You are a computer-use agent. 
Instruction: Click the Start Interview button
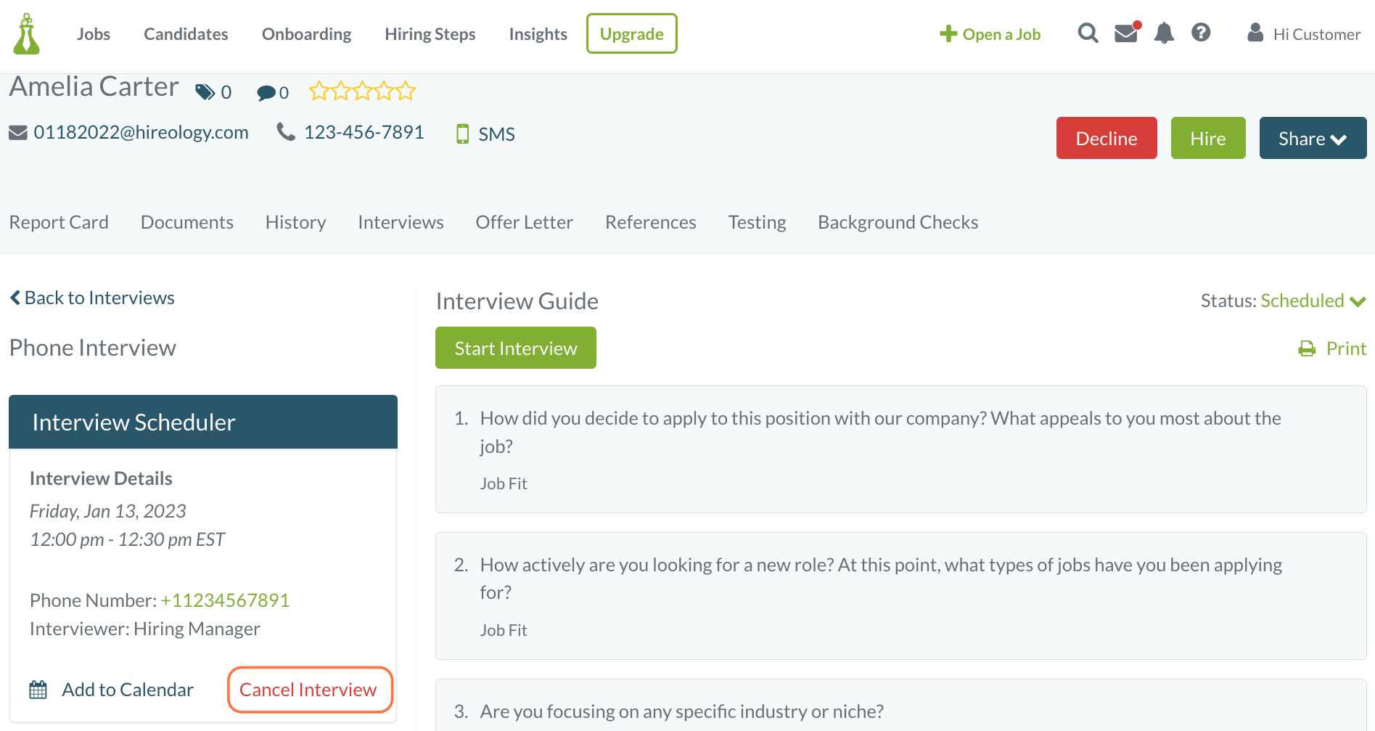[x=516, y=348]
